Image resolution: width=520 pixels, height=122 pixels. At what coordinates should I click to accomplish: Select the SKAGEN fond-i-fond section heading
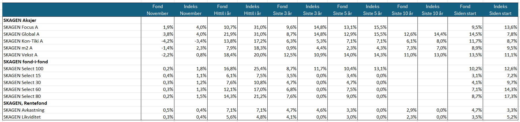(26, 62)
